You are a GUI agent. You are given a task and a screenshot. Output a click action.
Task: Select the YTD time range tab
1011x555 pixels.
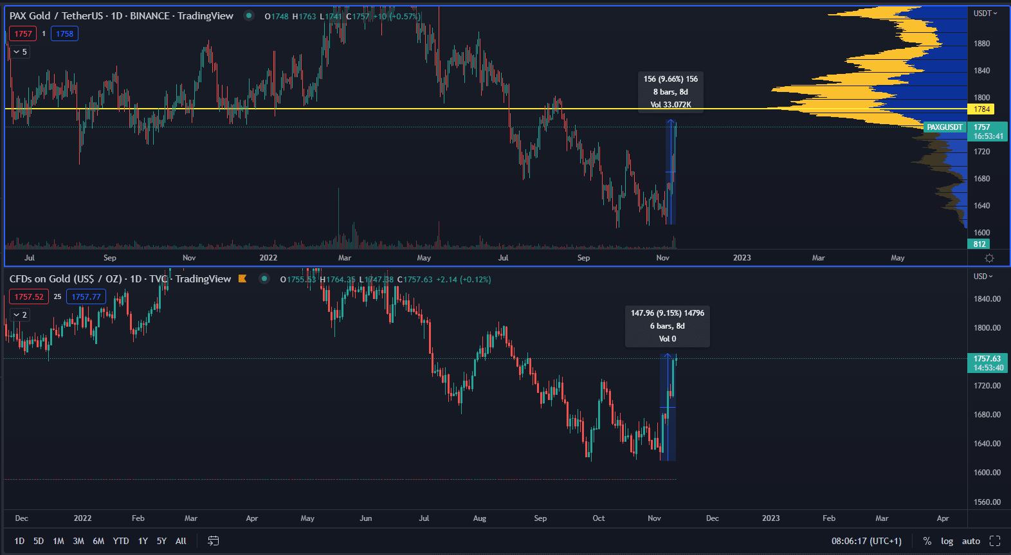(x=121, y=541)
